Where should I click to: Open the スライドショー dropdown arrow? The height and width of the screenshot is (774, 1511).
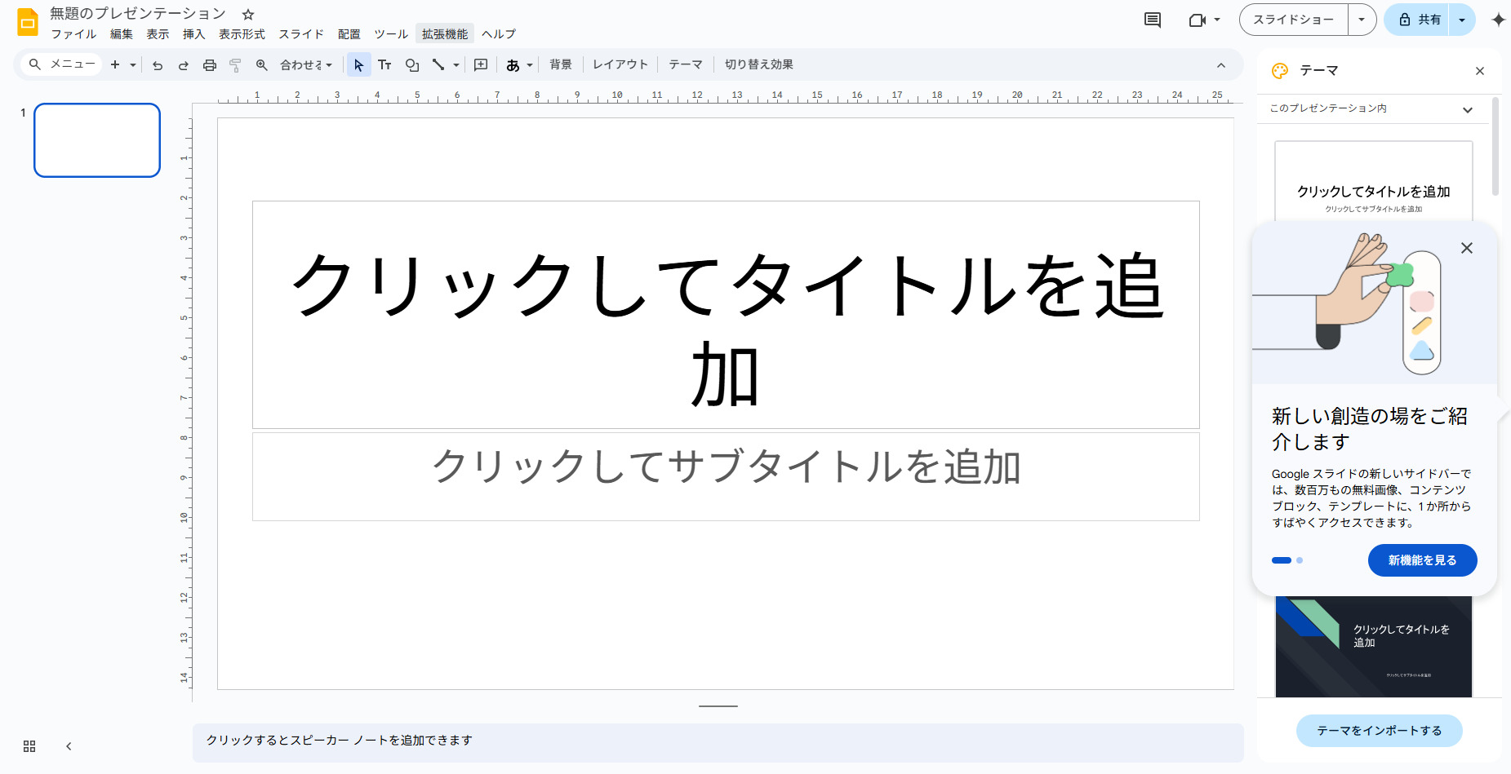pos(1362,19)
